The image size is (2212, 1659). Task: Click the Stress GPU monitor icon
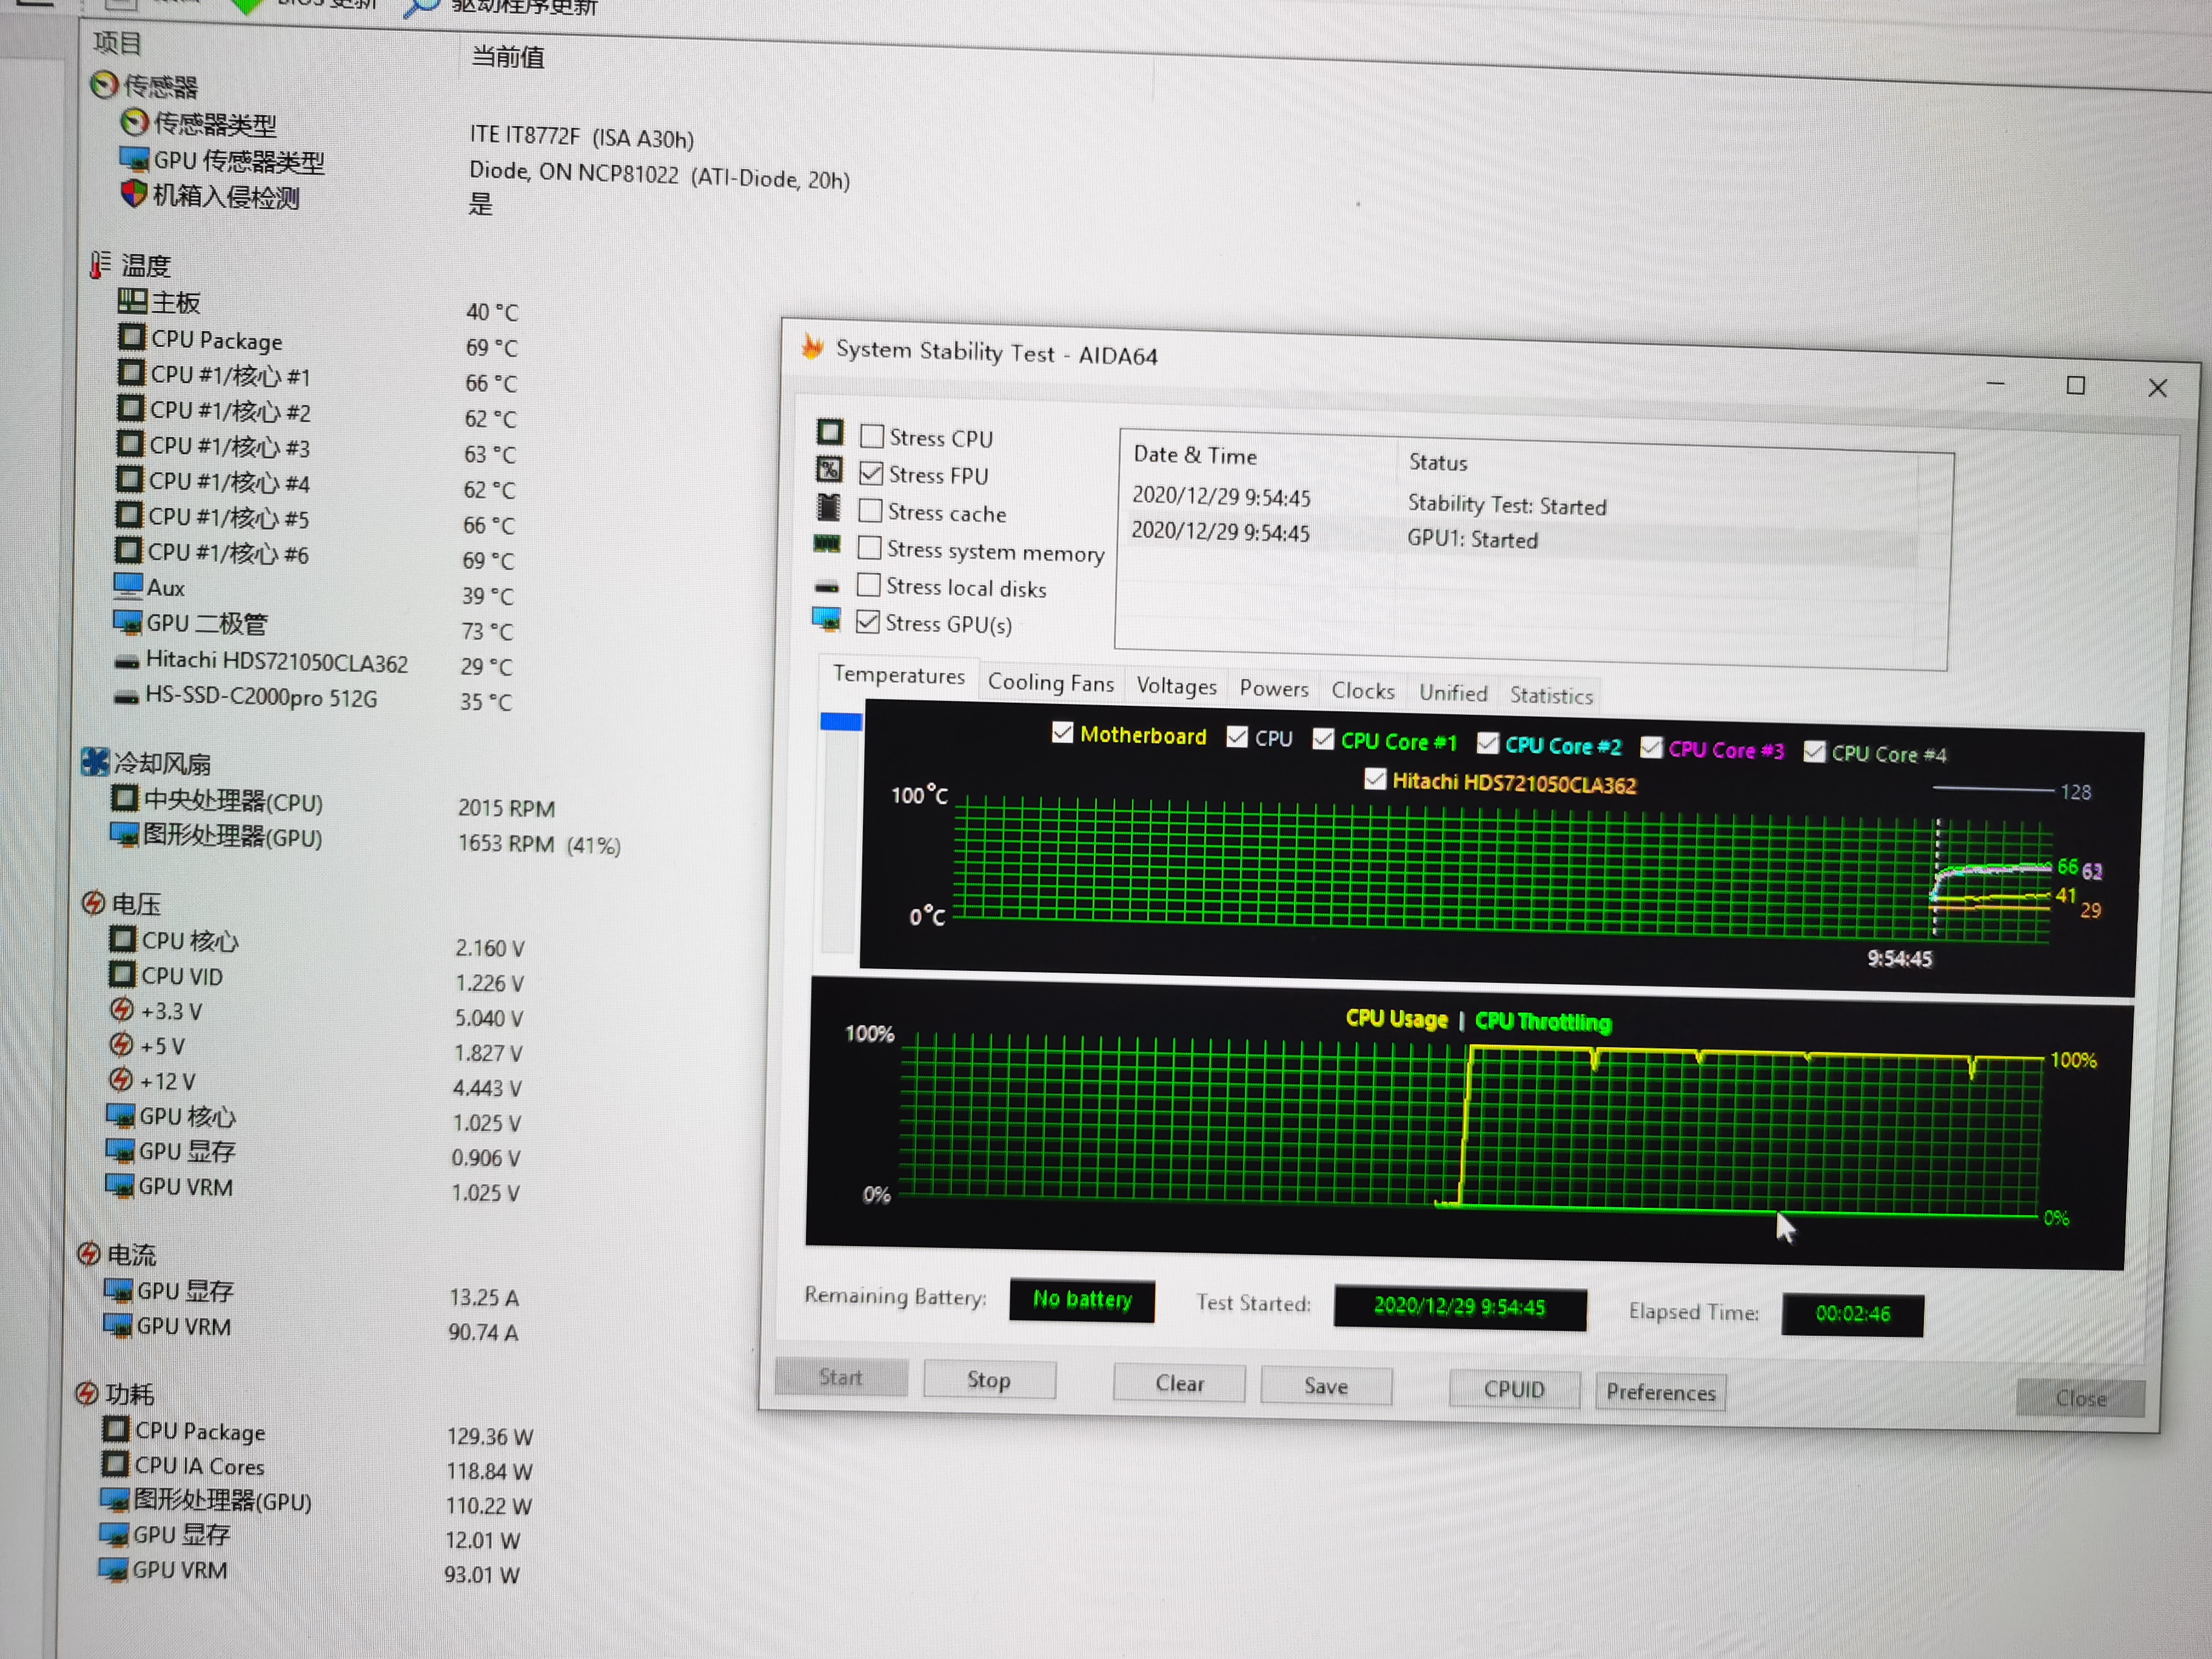tap(826, 619)
